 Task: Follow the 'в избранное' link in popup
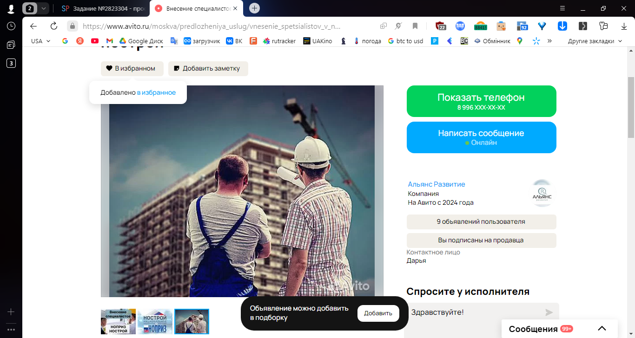click(156, 92)
